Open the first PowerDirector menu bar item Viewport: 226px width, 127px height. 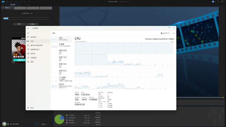[x=8, y=2]
